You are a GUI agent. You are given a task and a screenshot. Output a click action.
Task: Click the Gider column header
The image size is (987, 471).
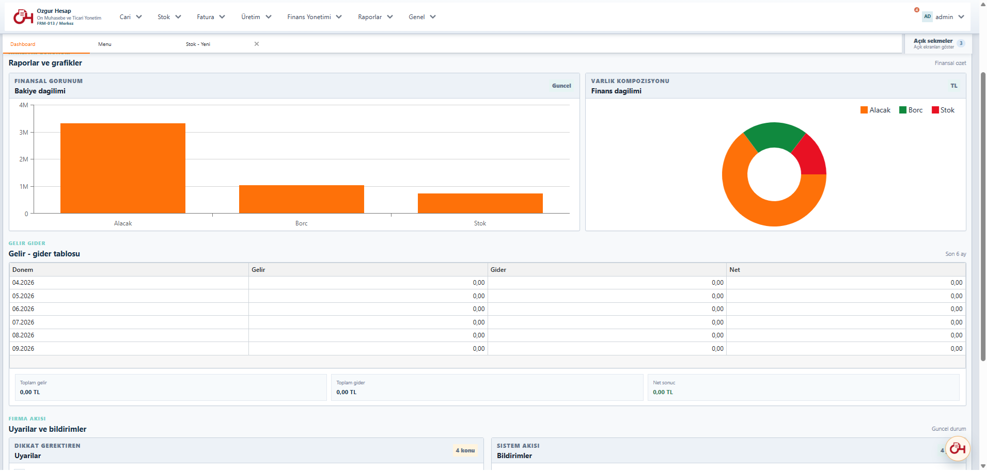[607, 270]
